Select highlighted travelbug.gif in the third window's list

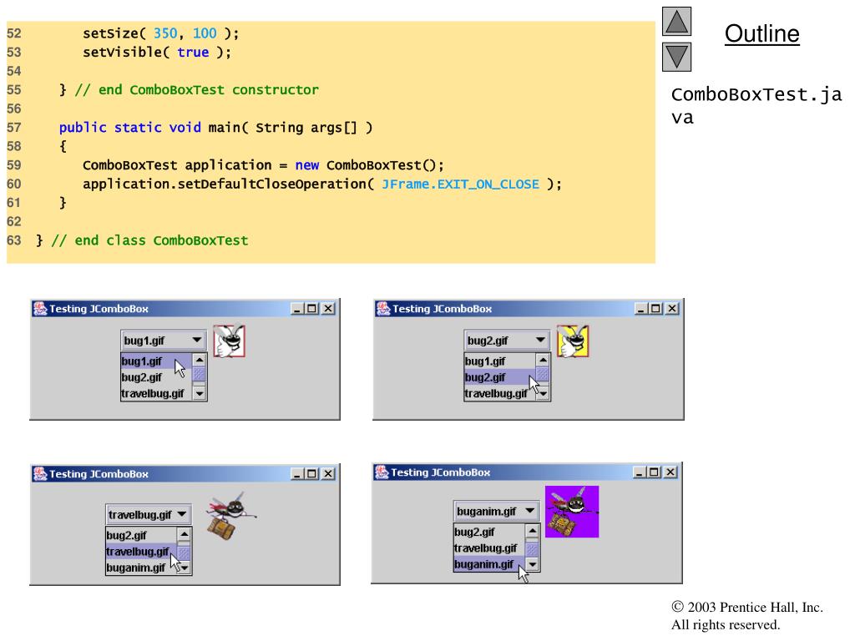point(140,551)
